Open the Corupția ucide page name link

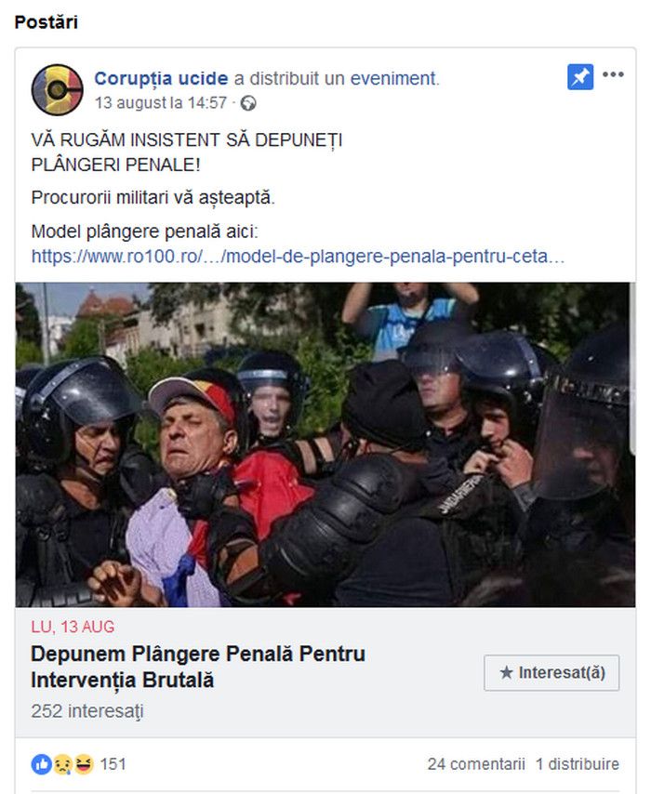[161, 78]
